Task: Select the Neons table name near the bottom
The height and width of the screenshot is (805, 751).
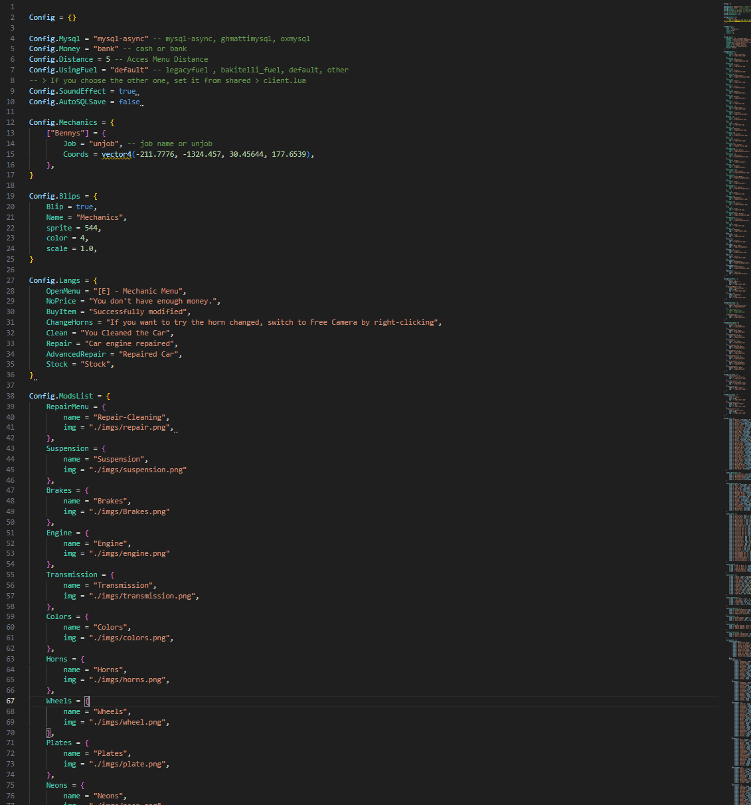Action: pos(56,784)
